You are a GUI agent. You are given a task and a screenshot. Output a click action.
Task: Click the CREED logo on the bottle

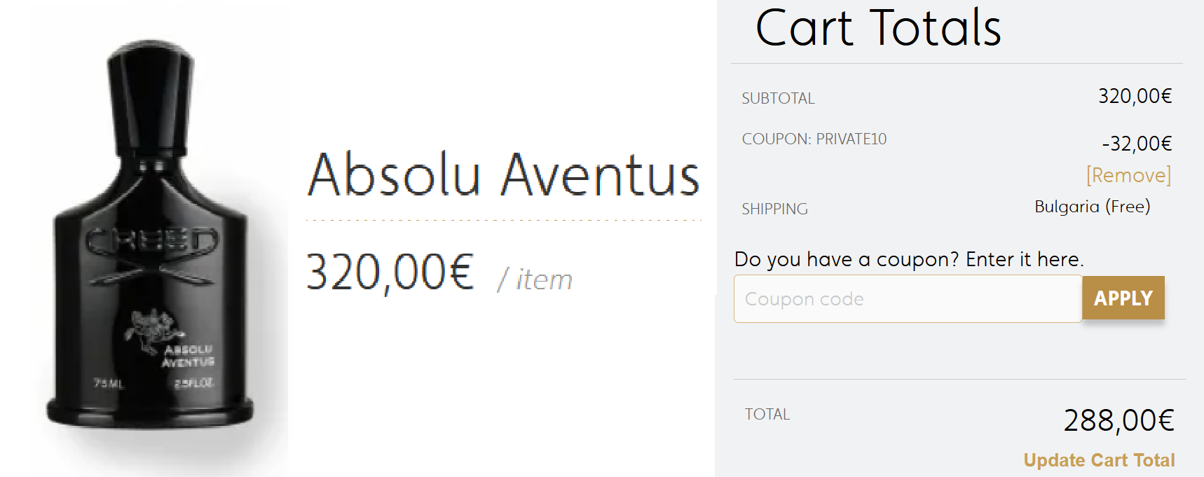152,240
